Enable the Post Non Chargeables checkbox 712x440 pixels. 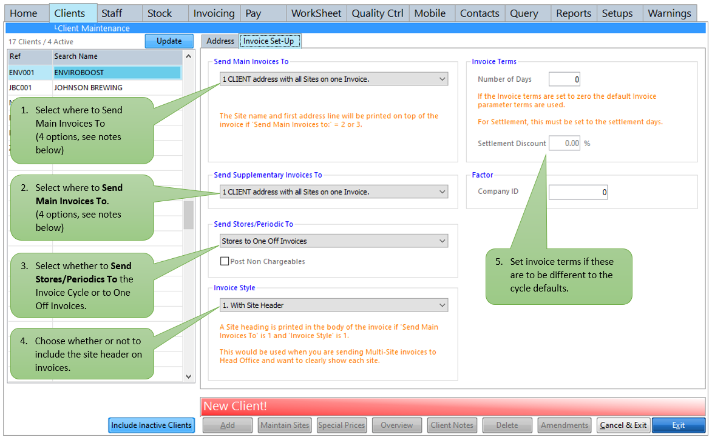225,261
